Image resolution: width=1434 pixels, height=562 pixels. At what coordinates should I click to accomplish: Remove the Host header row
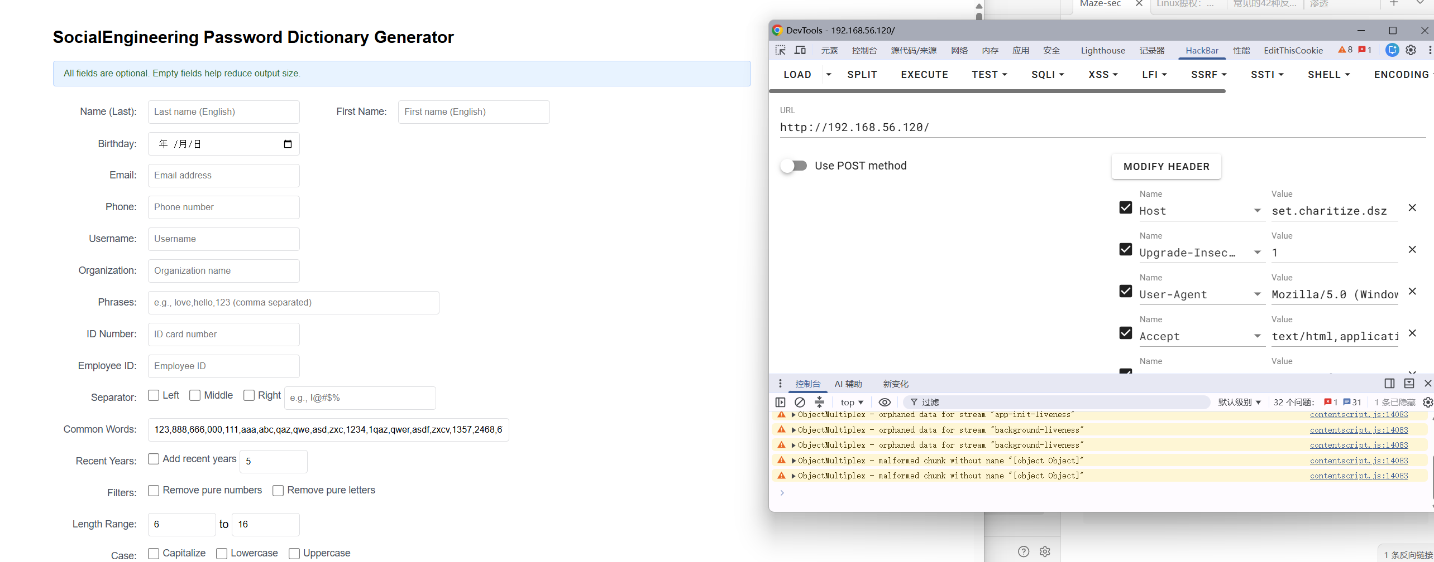[x=1412, y=207]
